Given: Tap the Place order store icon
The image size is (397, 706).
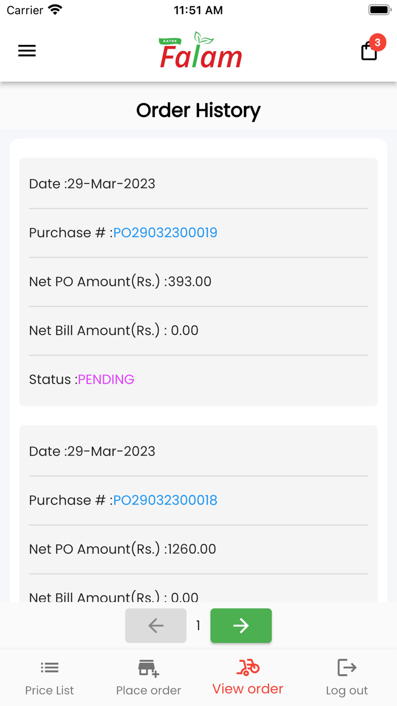Looking at the screenshot, I should (149, 668).
